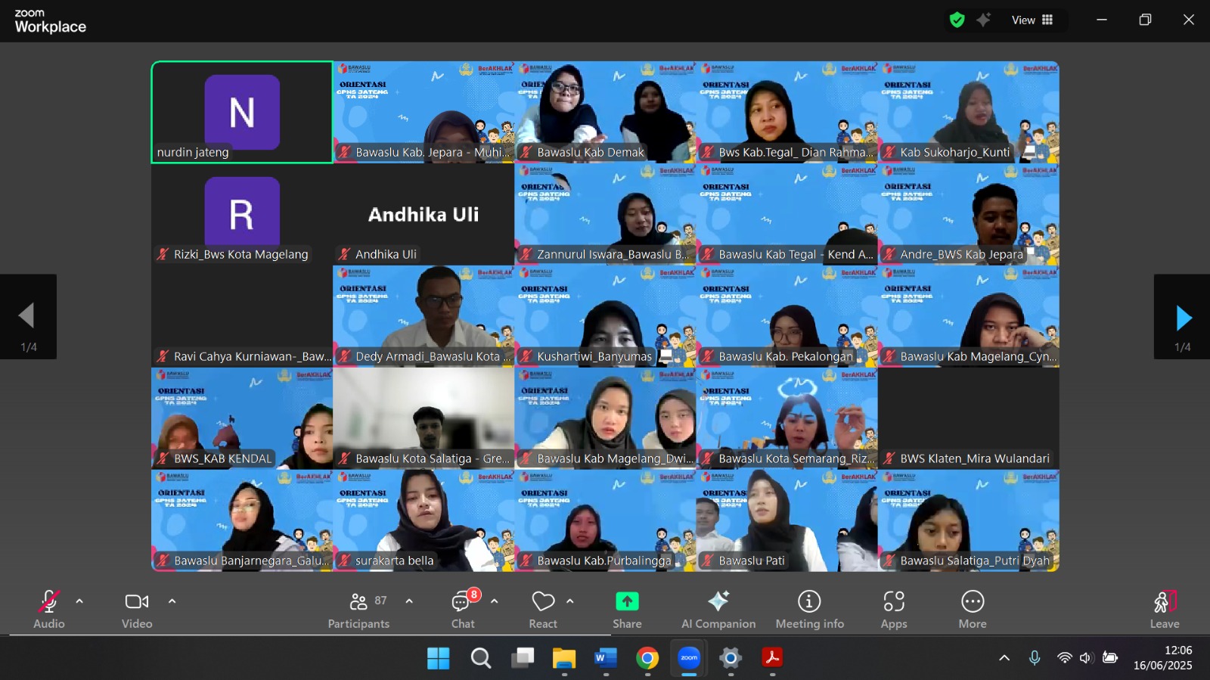Expand participants options caret
This screenshot has width=1210, height=680.
tap(409, 601)
